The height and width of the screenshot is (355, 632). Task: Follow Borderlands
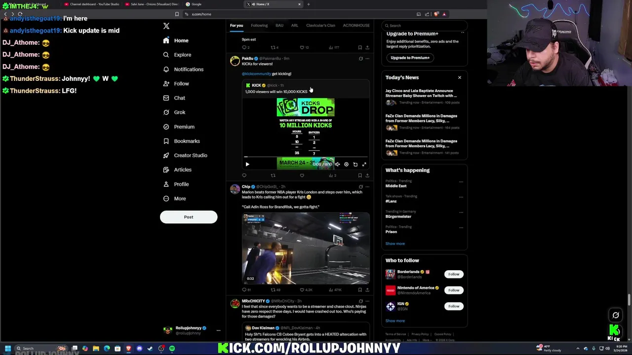[454, 274]
